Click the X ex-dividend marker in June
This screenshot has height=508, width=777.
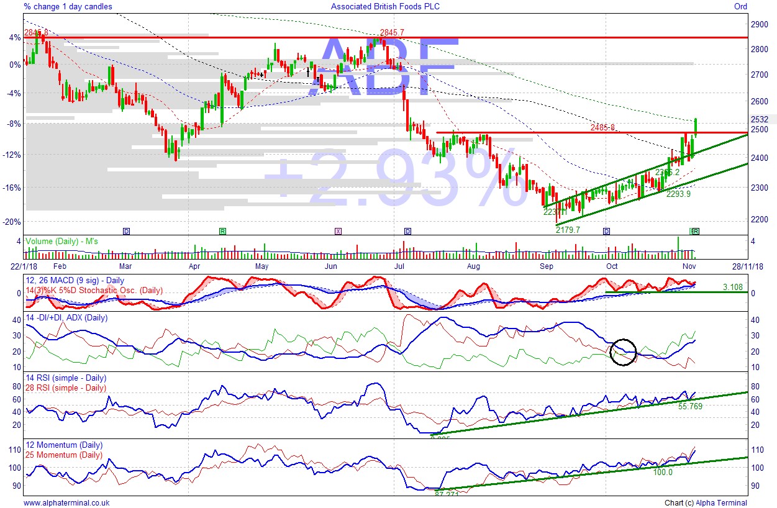tap(338, 231)
